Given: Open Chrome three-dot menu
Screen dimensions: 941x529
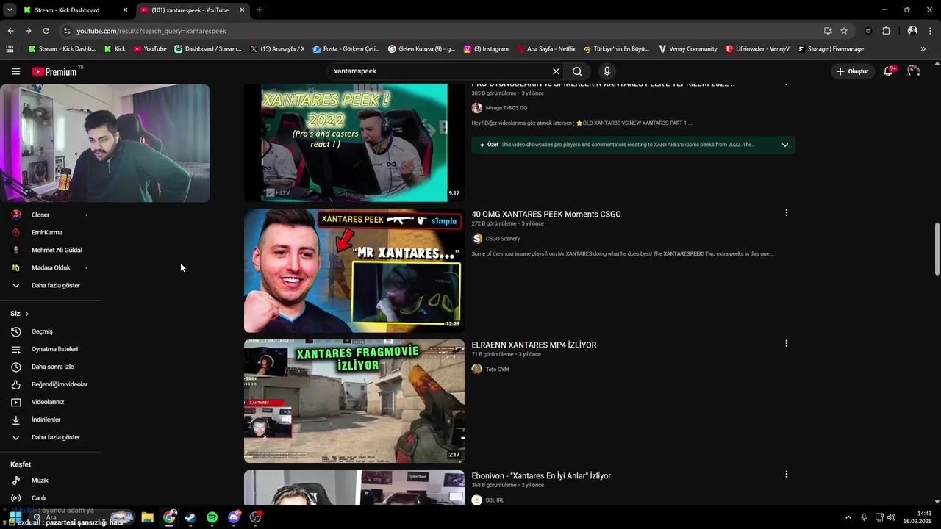Looking at the screenshot, I should (930, 31).
